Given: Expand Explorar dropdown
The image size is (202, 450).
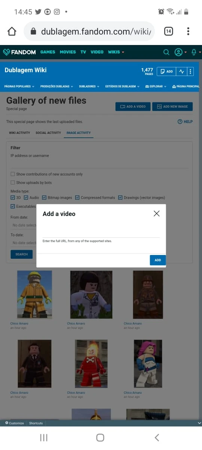Looking at the screenshot, I should [156, 87].
